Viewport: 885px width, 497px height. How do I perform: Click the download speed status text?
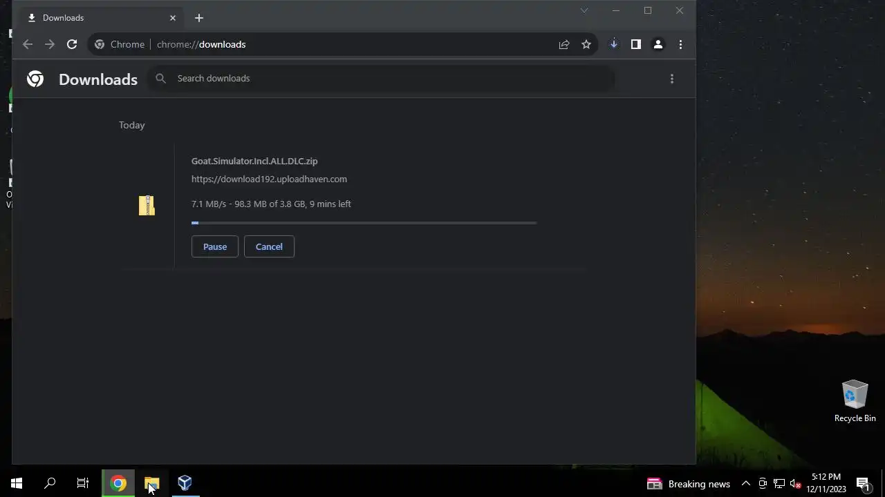pos(271,204)
